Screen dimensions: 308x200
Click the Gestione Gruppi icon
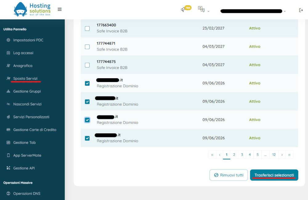[8, 91]
